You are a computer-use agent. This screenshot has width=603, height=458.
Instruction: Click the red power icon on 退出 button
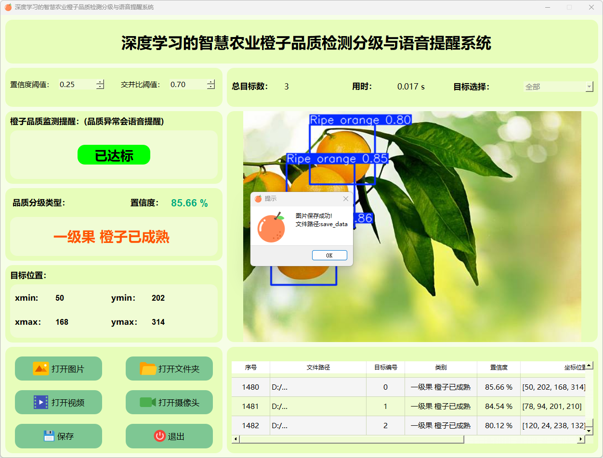pos(159,436)
